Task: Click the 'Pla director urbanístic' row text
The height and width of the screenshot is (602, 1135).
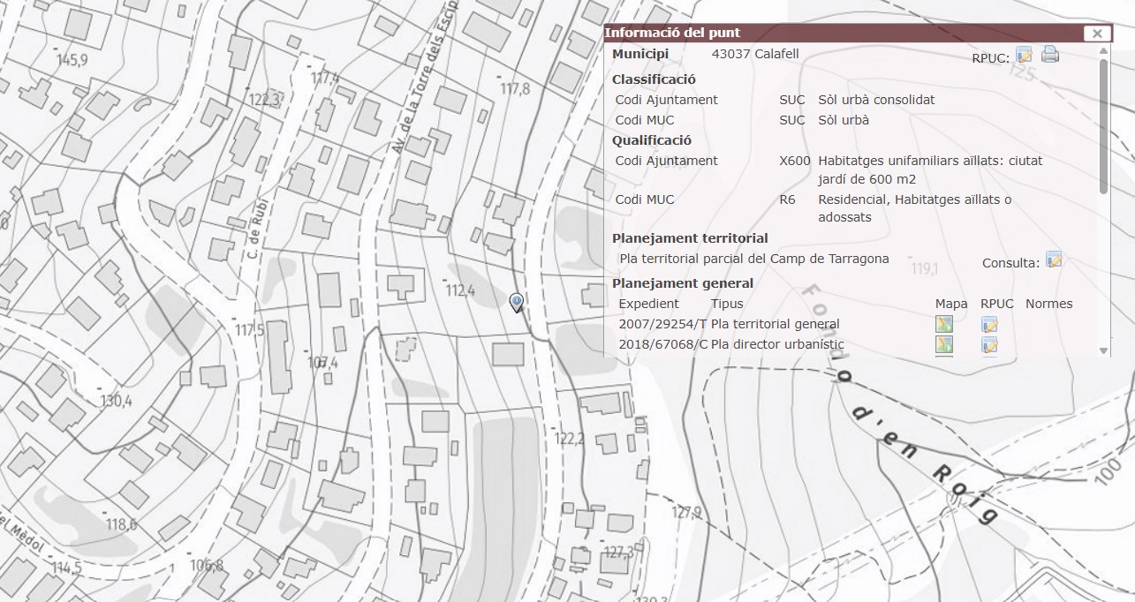Action: [777, 344]
